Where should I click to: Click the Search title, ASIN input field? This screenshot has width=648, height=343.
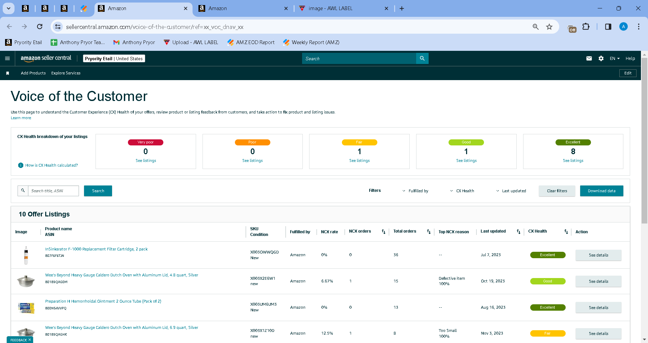(53, 191)
